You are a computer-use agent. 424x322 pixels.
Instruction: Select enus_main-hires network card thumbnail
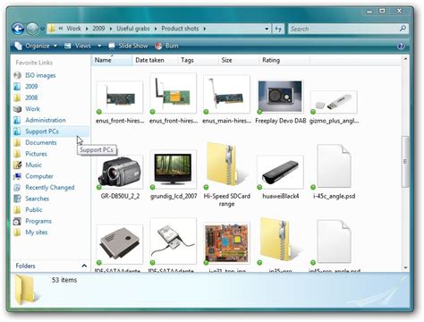(x=226, y=94)
